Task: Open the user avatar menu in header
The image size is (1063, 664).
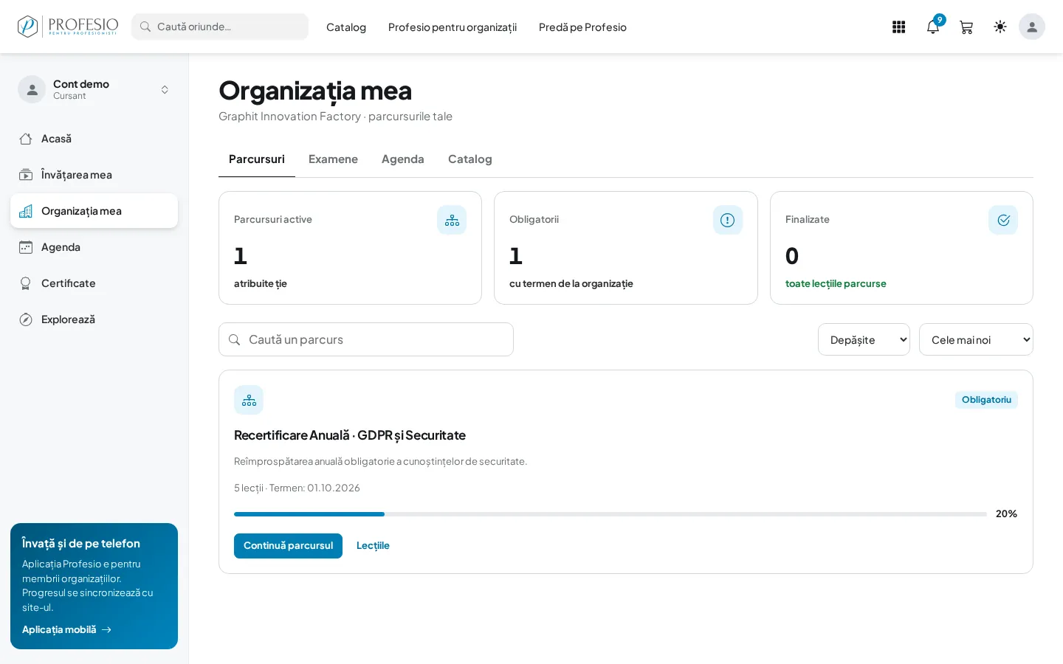Action: [1032, 27]
